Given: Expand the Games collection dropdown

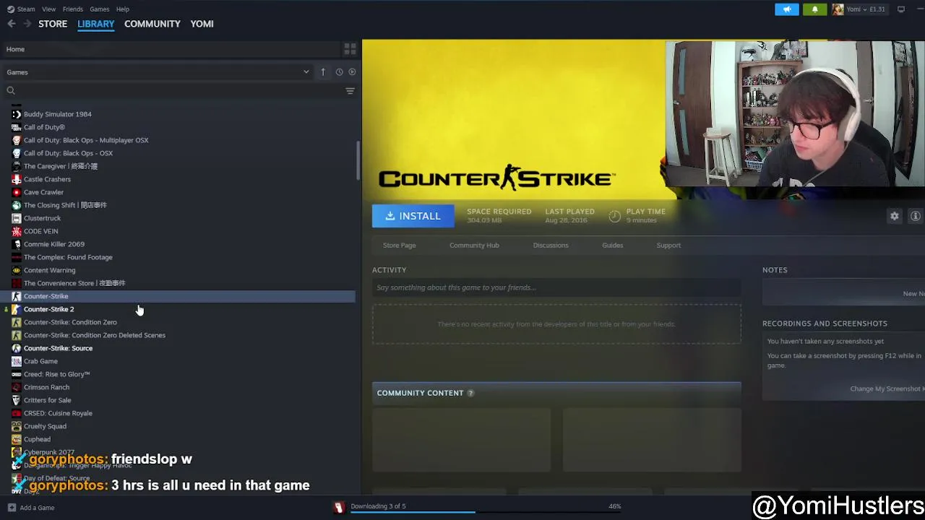Looking at the screenshot, I should (x=306, y=72).
